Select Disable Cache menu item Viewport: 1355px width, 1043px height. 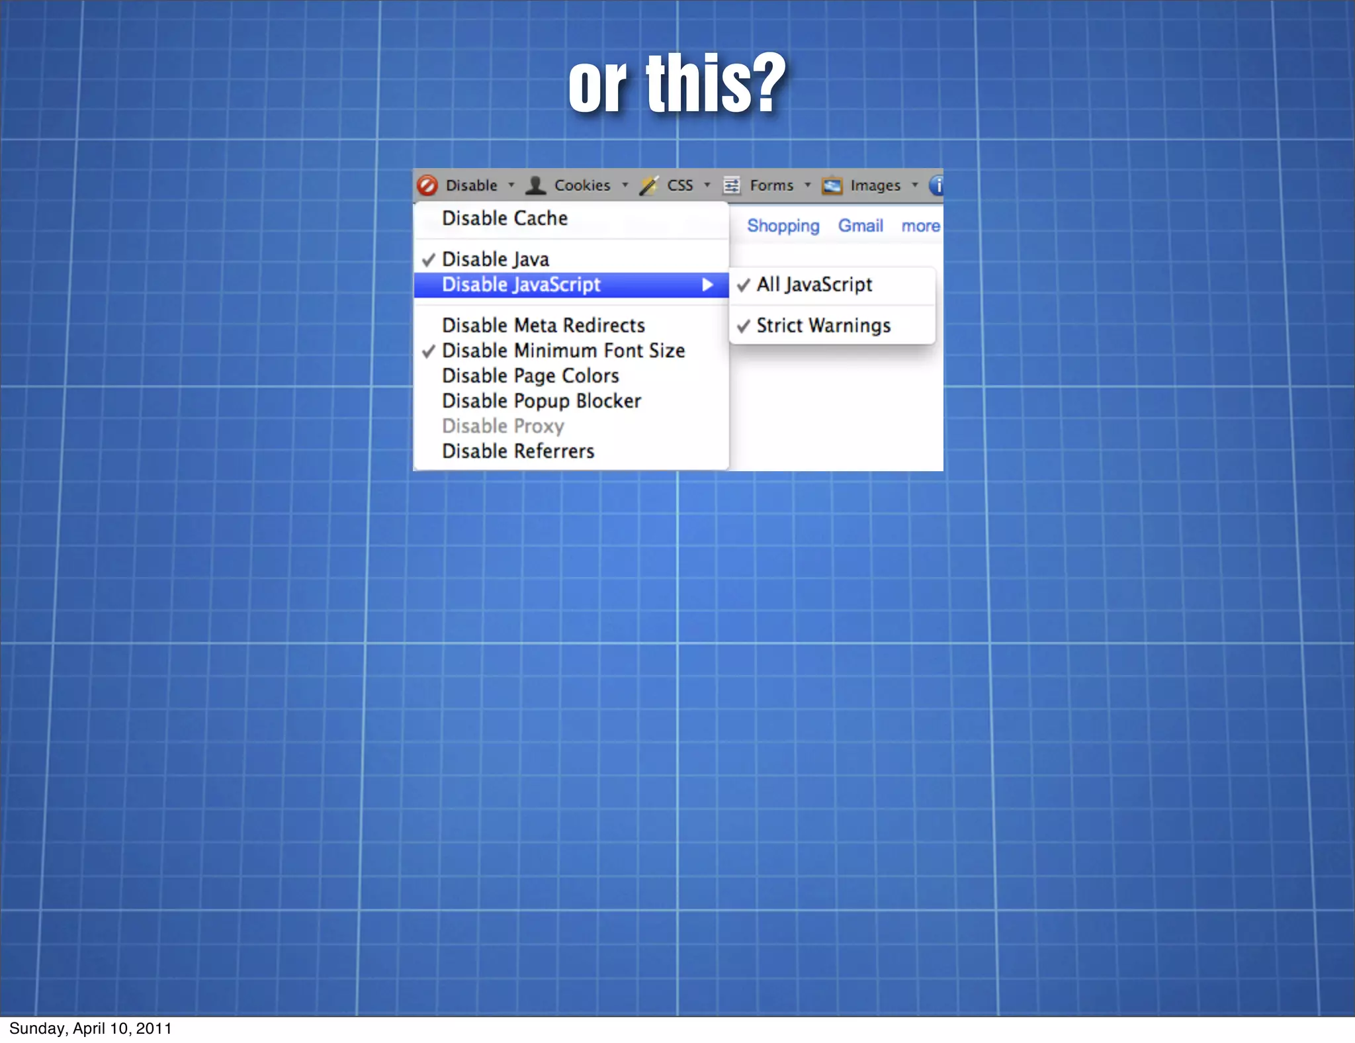pos(505,218)
